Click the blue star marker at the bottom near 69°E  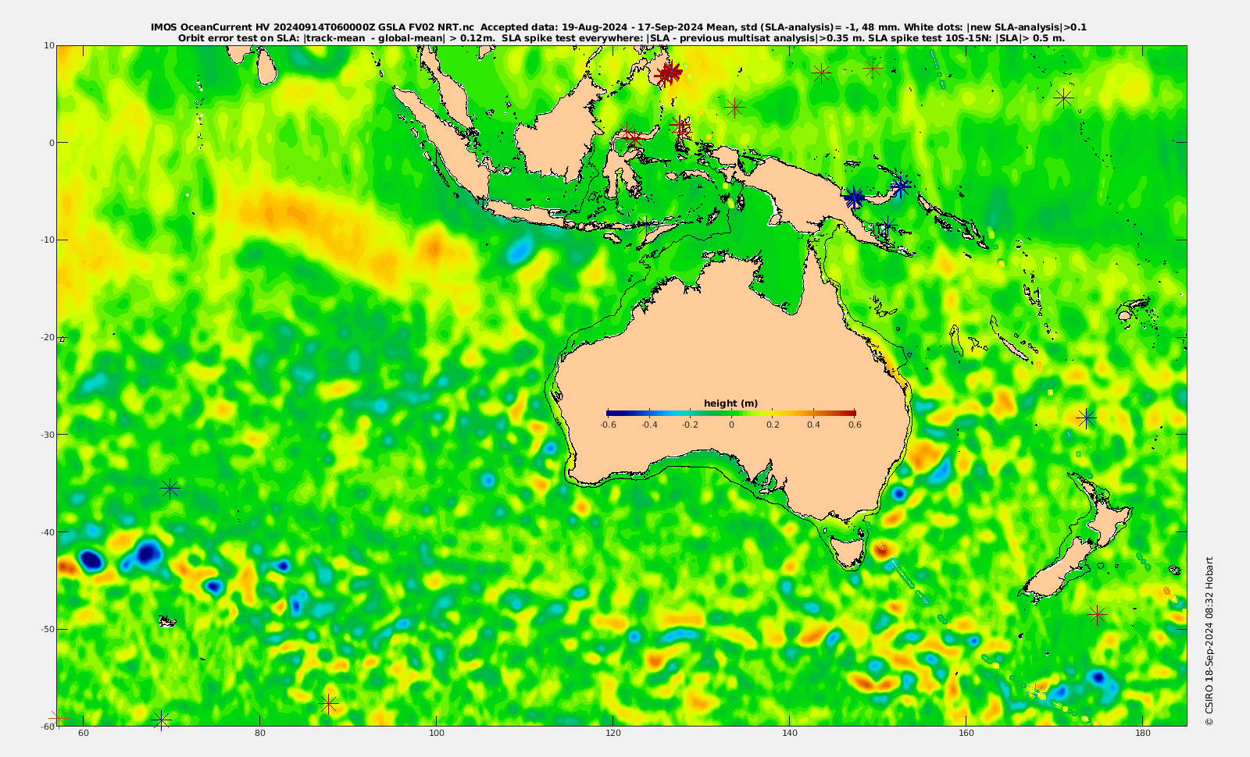pos(161,719)
